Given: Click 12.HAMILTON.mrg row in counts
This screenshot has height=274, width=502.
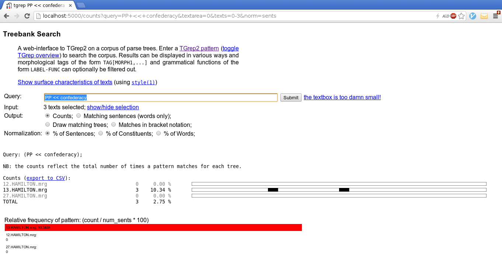Looking at the screenshot, I should [x=25, y=184].
